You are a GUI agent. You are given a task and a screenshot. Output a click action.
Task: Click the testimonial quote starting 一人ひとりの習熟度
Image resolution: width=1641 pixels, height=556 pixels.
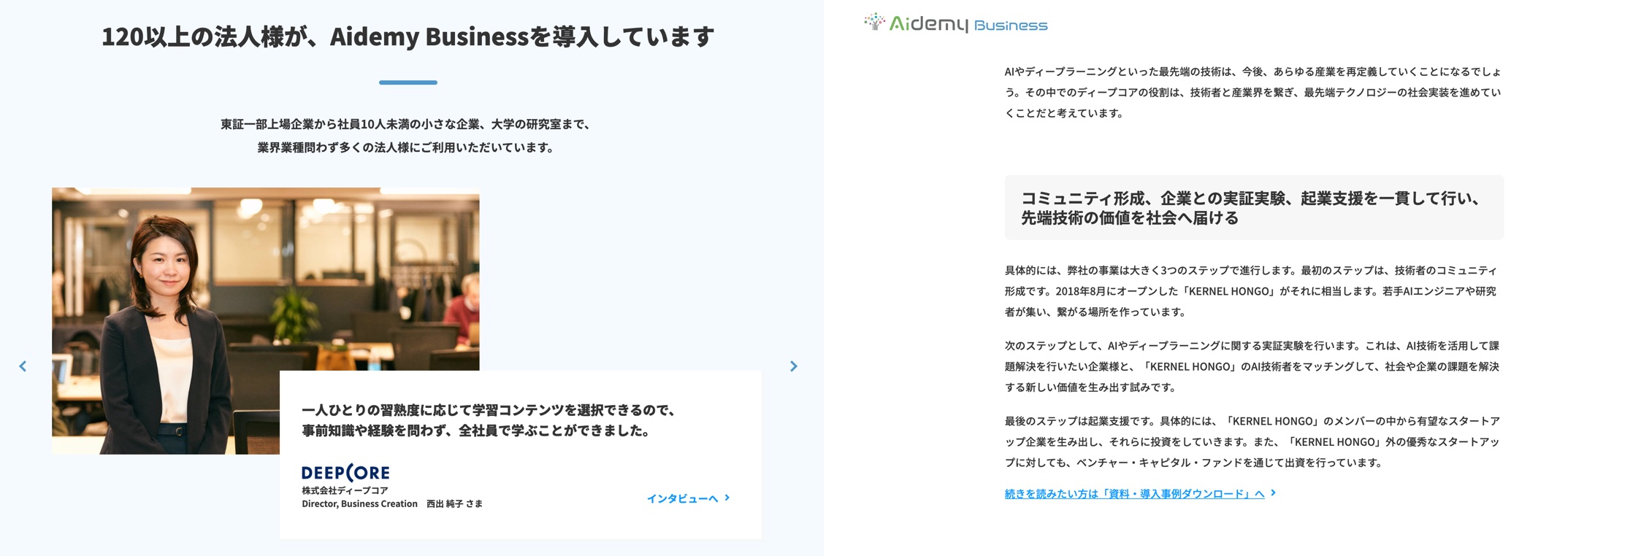pyautogui.click(x=488, y=420)
